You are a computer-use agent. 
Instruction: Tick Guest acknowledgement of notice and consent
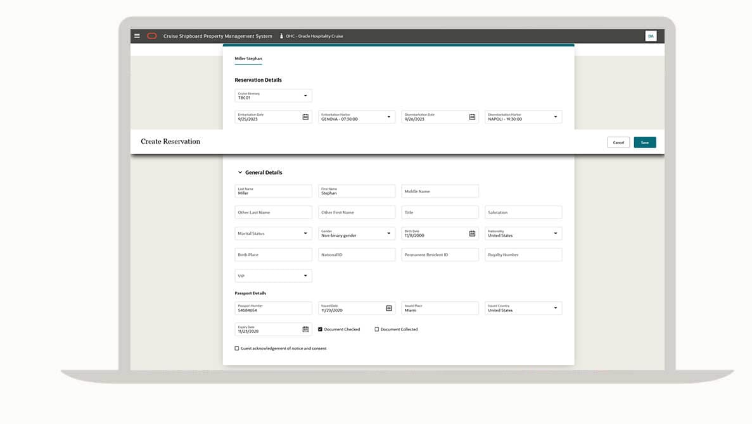237,348
